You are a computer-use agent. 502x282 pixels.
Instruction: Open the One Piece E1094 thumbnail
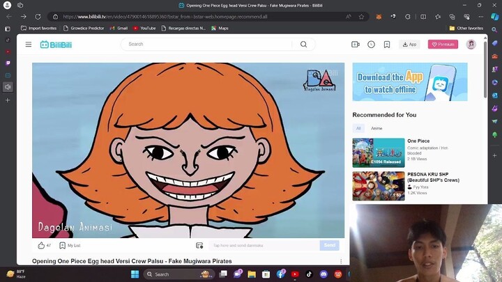pos(379,152)
